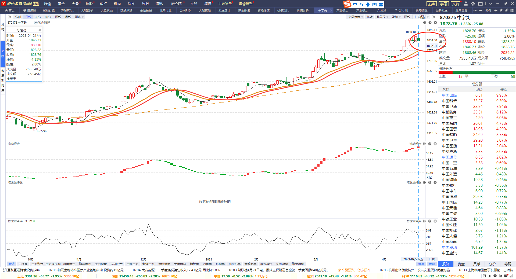516x279 pixels.
Task: Click the Sogou soft keyboard icon
Action: [x=374, y=4]
